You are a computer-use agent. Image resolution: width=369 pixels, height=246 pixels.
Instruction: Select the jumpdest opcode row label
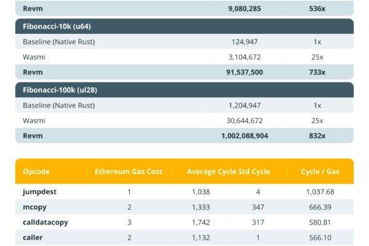39,192
